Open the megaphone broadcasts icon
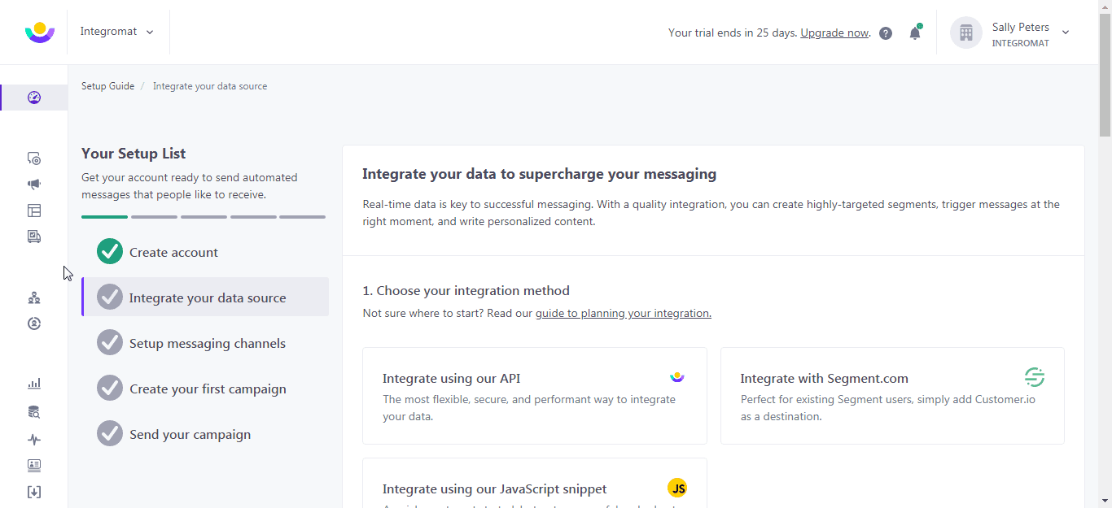 coord(33,185)
